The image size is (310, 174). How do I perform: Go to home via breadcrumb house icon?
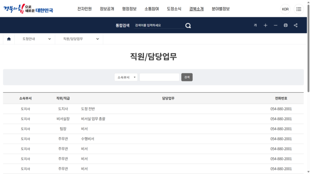tap(9, 39)
